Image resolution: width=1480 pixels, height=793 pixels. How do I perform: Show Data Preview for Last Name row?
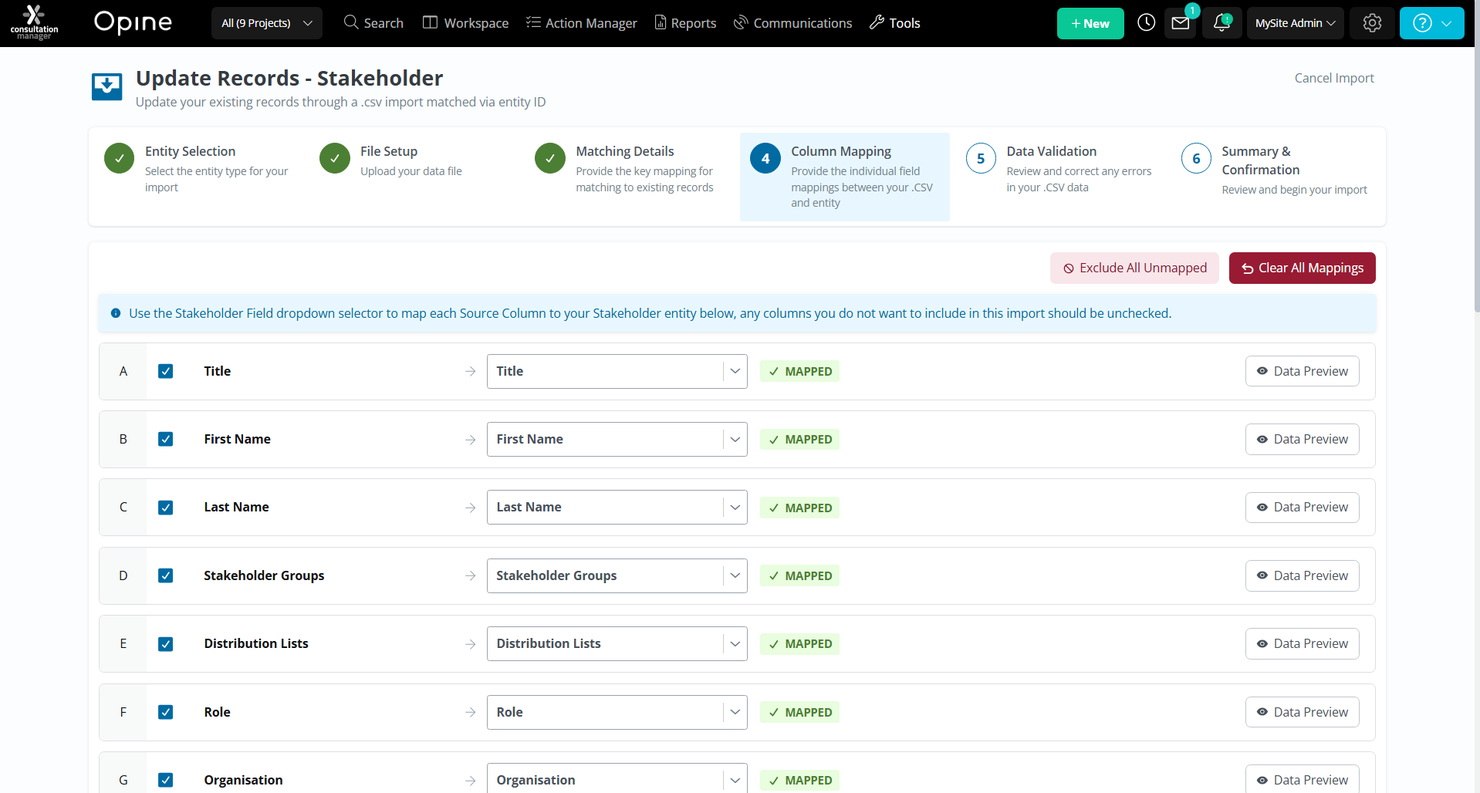1303,507
